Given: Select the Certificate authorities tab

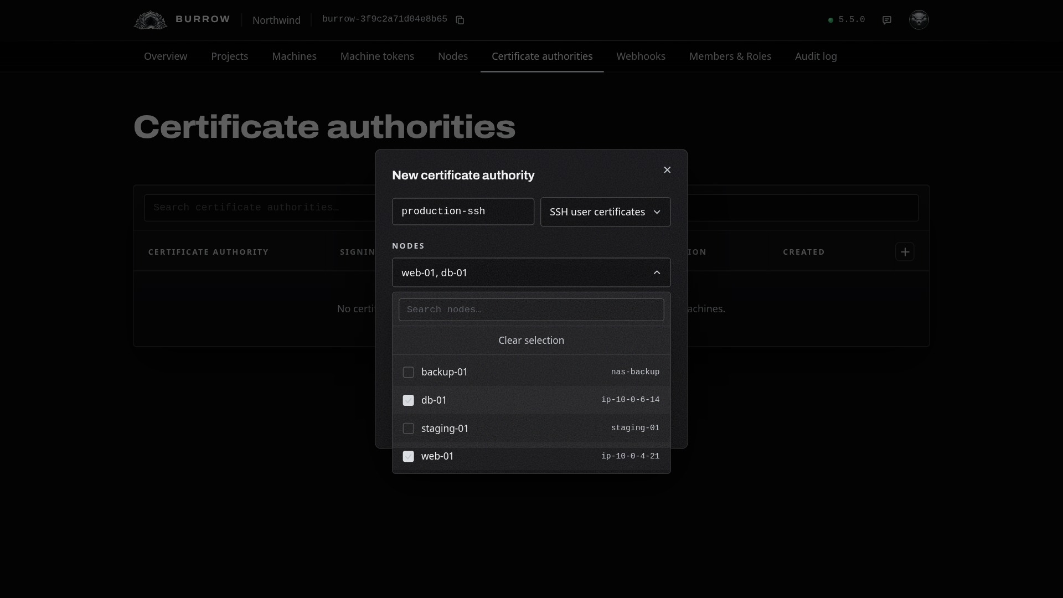Looking at the screenshot, I should click(542, 56).
